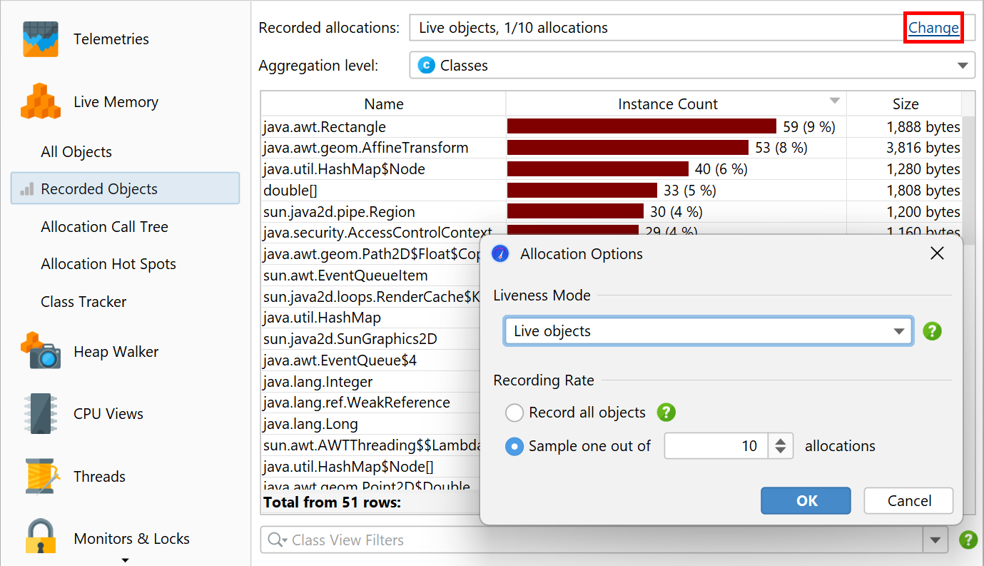Sort by the Name column header
The image size is (984, 566).
pos(384,104)
